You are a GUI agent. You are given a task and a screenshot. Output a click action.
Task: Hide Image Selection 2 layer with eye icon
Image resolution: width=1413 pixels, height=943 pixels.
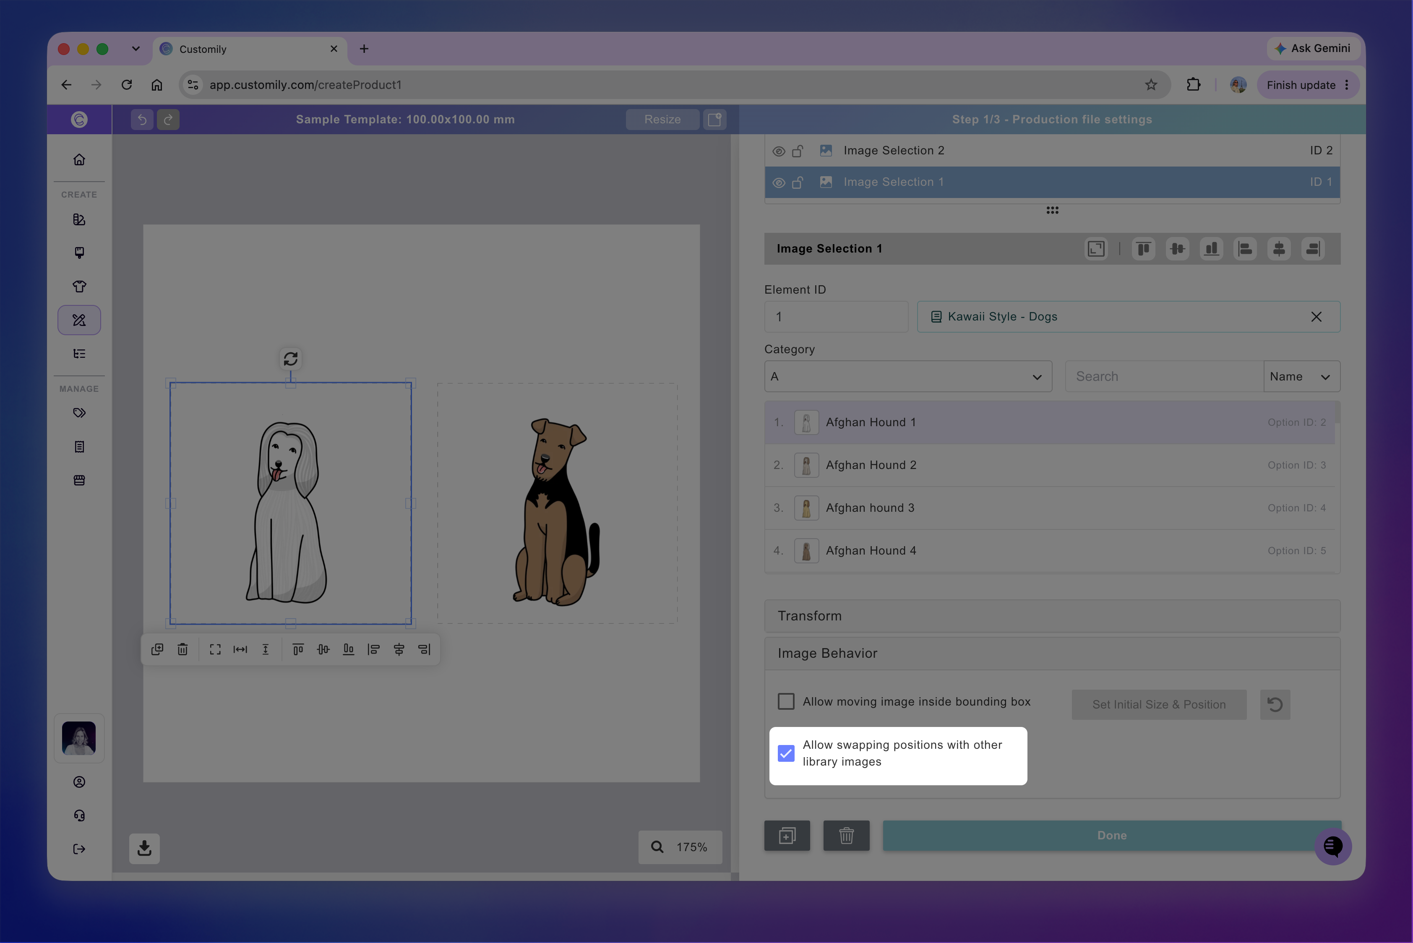click(x=779, y=151)
